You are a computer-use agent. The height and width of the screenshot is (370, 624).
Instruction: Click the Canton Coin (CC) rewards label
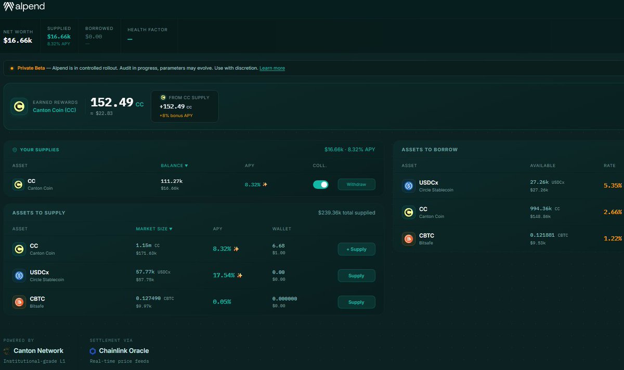pos(55,110)
